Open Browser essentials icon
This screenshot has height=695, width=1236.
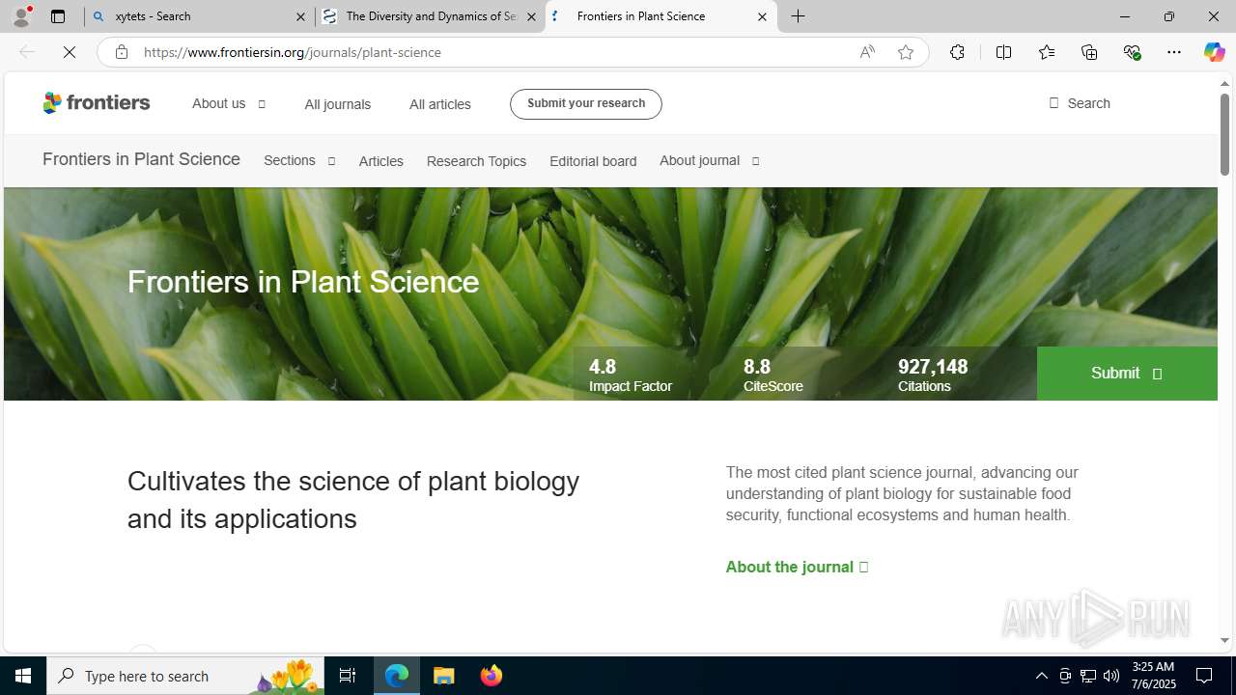click(x=1132, y=52)
